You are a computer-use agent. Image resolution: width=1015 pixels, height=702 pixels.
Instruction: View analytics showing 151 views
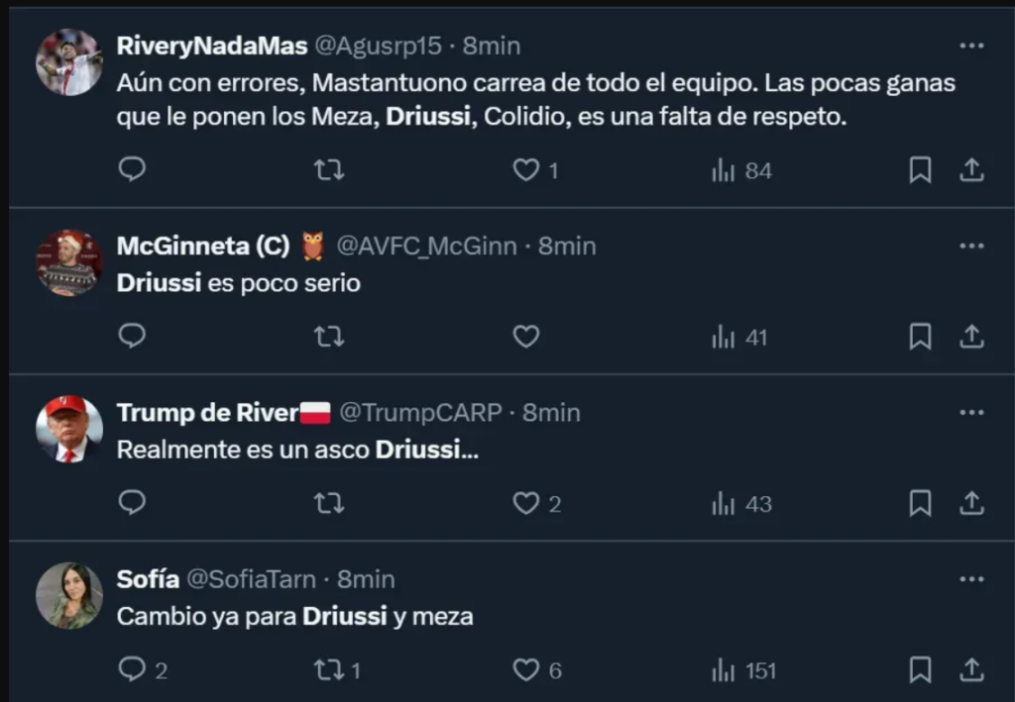743,670
